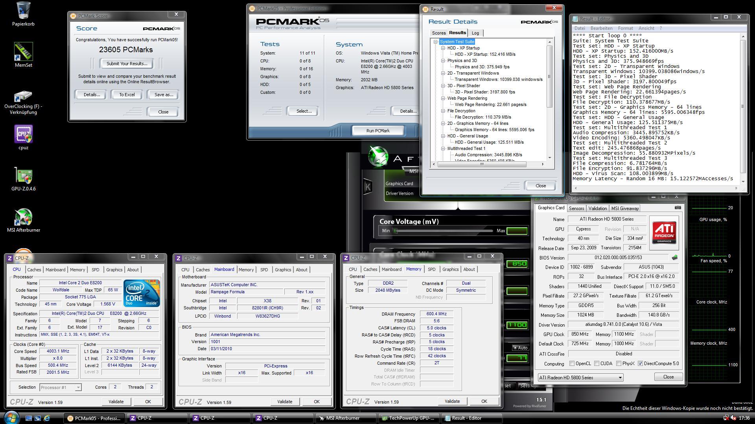Image resolution: width=755 pixels, height=424 pixels.
Task: Click the Core Voltage slider track in Afterburner
Action: (444, 231)
